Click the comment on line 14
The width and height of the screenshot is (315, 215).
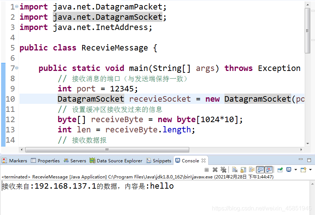pyautogui.click(x=82, y=140)
